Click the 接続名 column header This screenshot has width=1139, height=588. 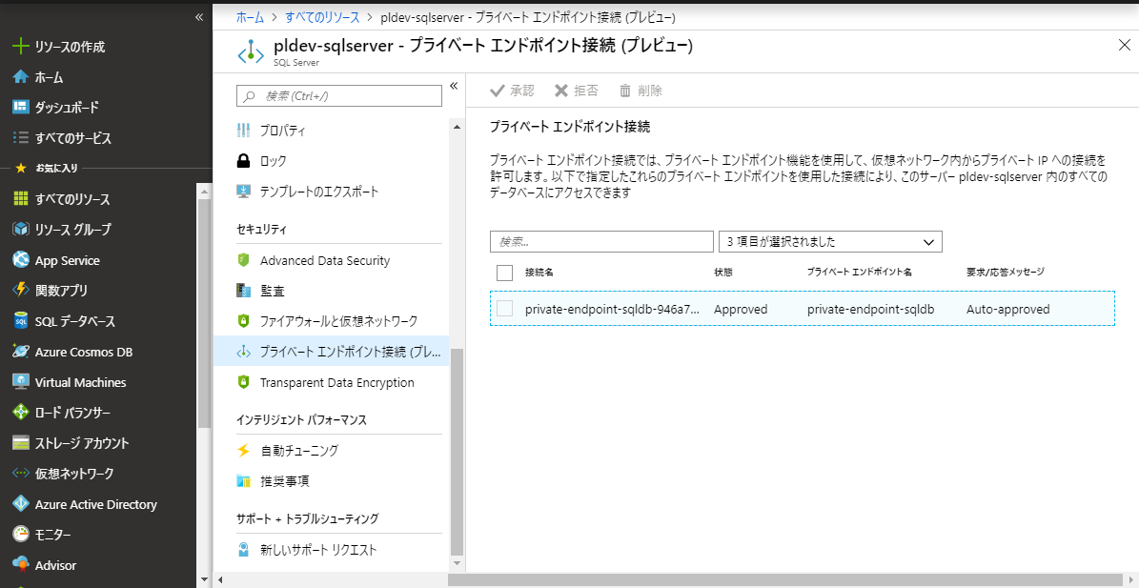539,273
